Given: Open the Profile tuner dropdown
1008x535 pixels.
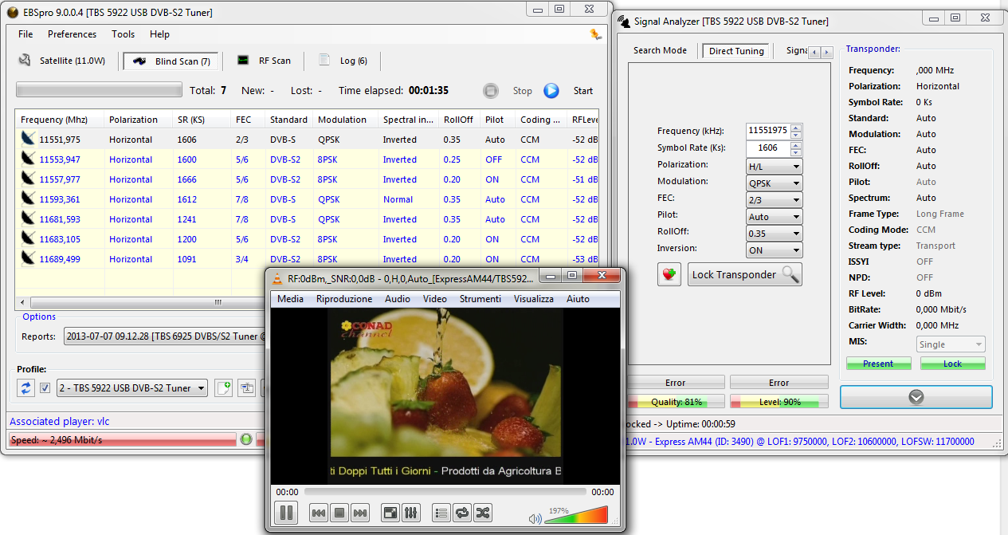Looking at the screenshot, I should pos(131,388).
